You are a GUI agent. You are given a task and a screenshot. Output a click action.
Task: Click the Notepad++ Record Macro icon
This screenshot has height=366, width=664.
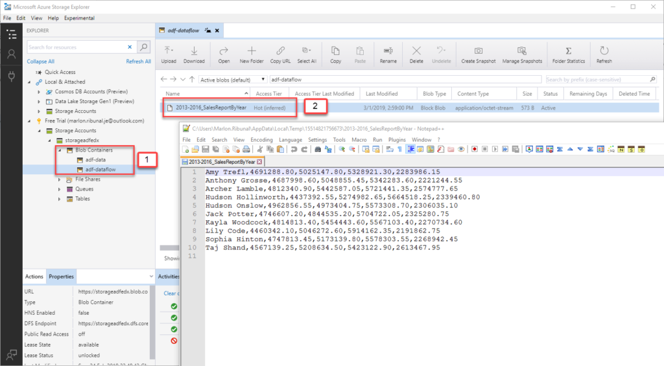(474, 150)
